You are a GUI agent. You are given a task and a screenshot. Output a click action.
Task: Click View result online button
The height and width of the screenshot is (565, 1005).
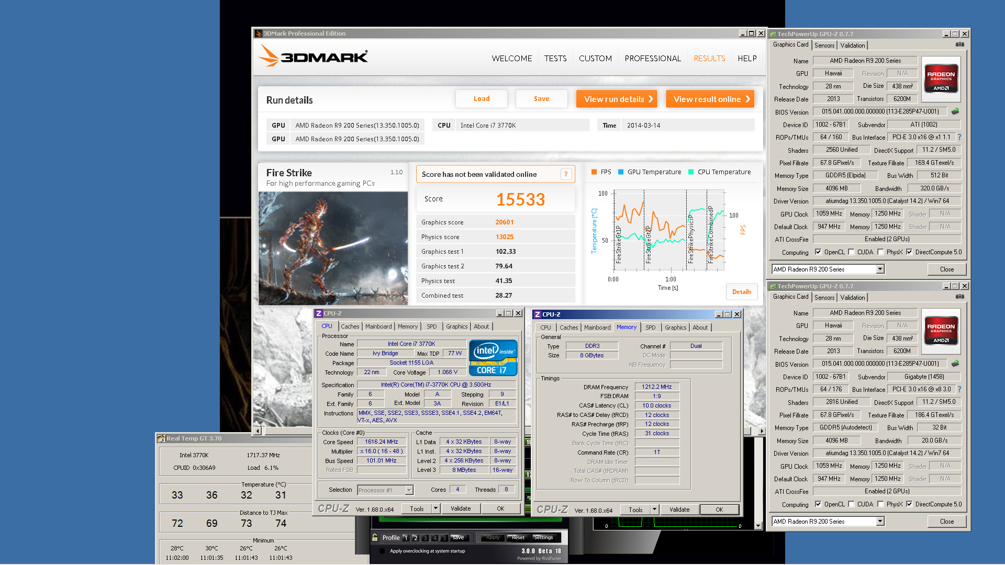coord(710,99)
